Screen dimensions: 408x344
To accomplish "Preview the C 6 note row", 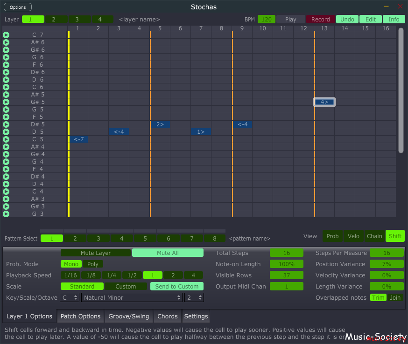I will coord(6,87).
